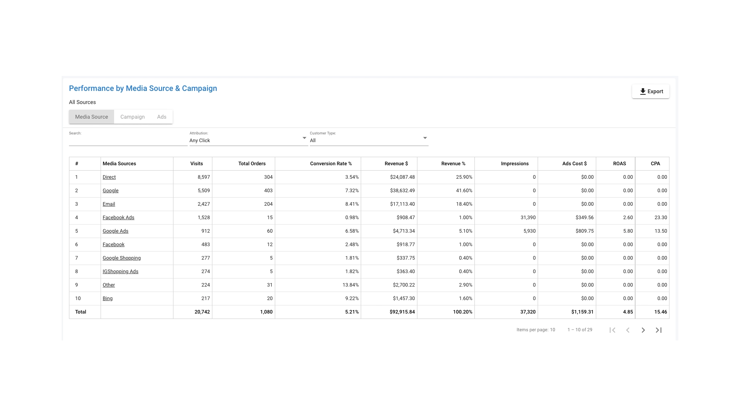Screen dimensions: 740x416
Task: Open the IGShopping Ads link
Action: coord(120,272)
